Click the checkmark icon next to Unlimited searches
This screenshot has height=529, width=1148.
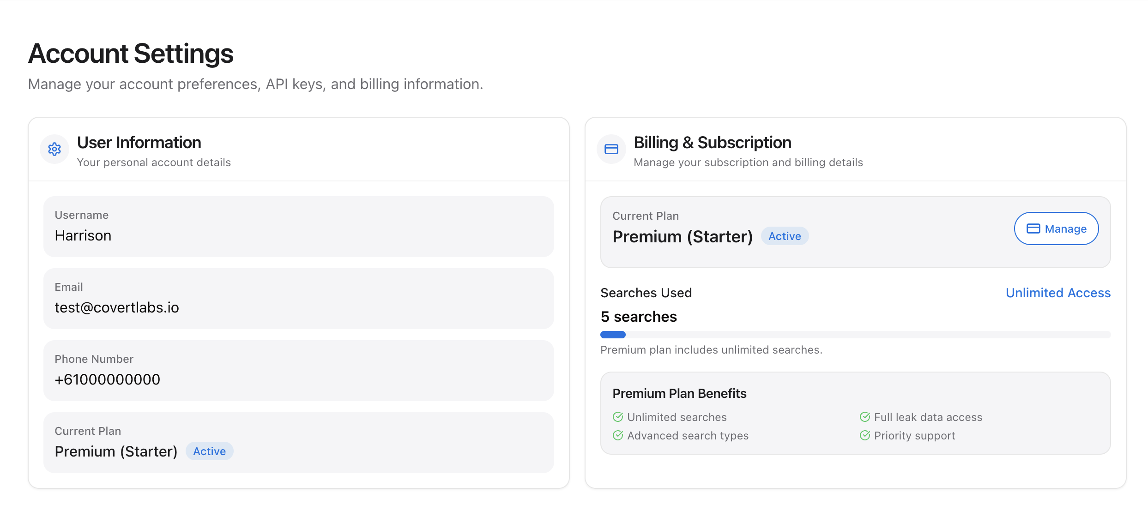tap(618, 417)
